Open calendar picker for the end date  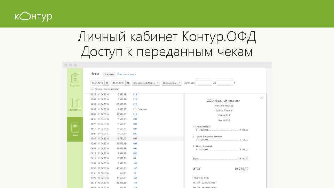pyautogui.click(x=128, y=83)
